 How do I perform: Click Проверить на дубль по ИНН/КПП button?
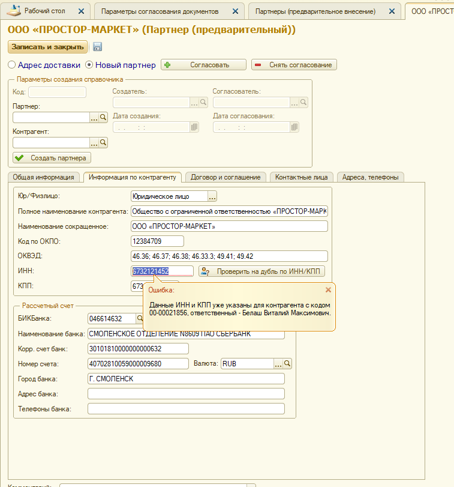261,271
